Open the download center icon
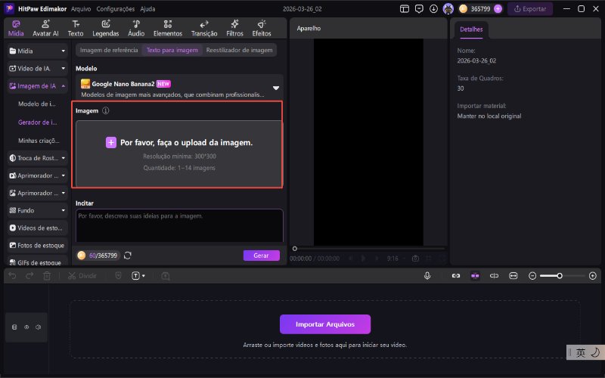The width and height of the screenshot is (605, 378). click(433, 9)
